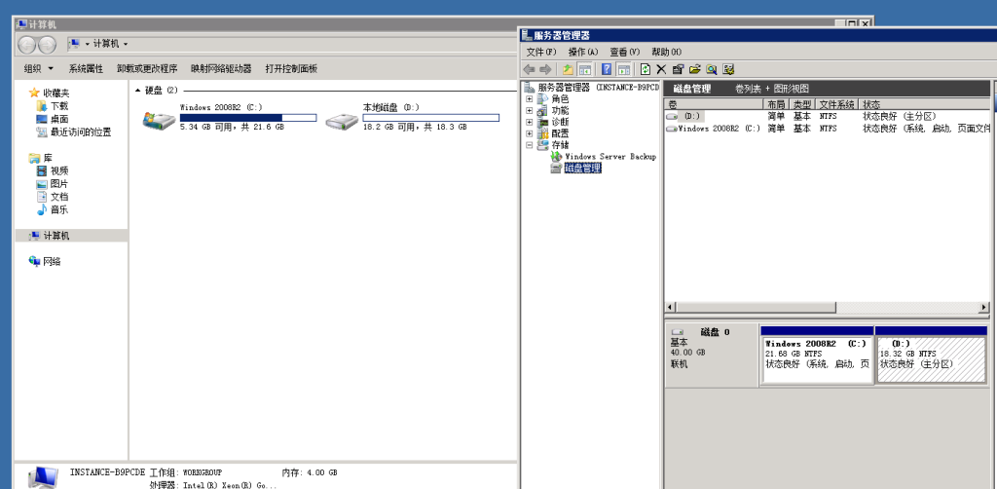The width and height of the screenshot is (997, 489).
Task: Click the Up one level folder icon
Action: tap(568, 69)
